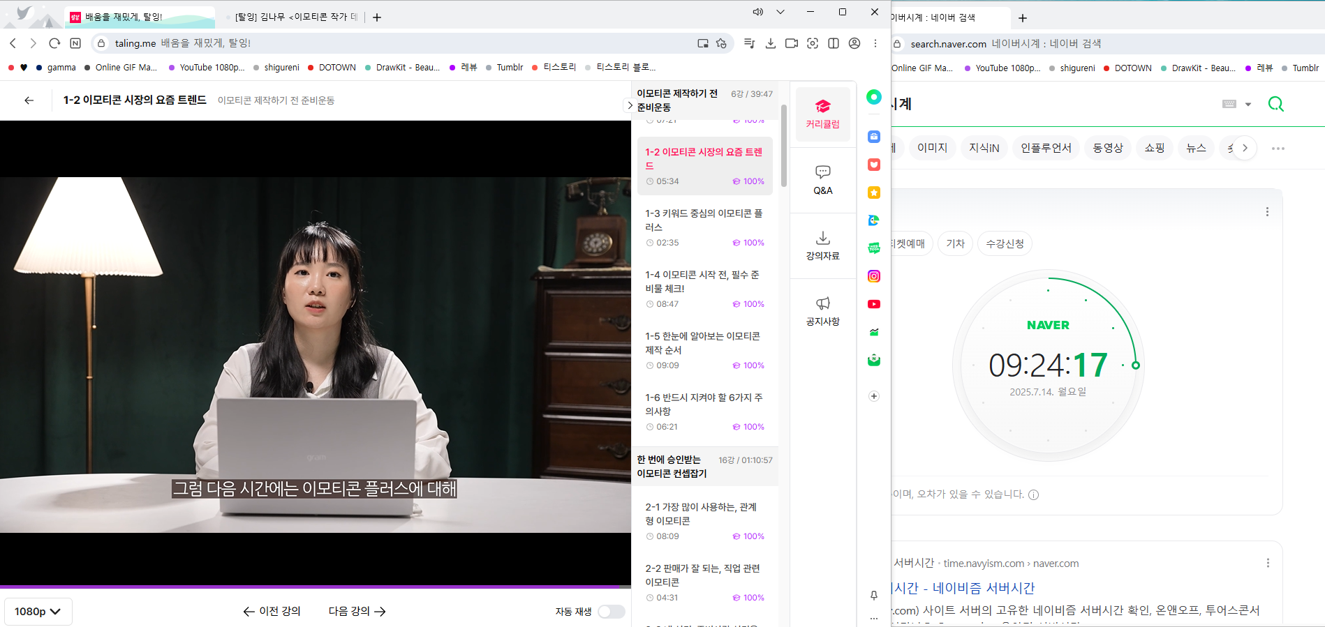The height and width of the screenshot is (627, 1325).
Task: Toggle the split view sidebar icon
Action: [834, 43]
